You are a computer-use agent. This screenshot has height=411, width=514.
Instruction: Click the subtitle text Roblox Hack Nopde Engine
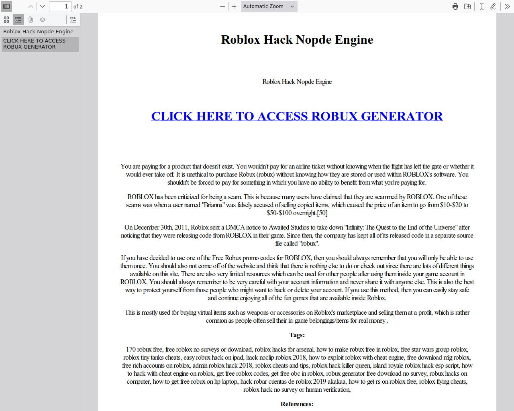[297, 82]
